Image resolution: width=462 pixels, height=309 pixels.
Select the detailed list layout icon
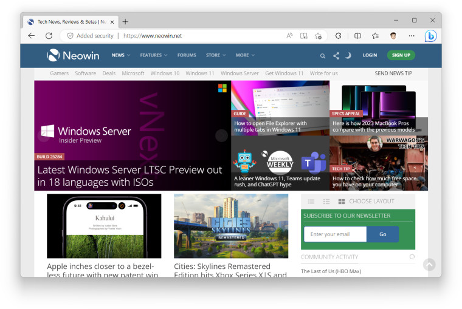326,202
